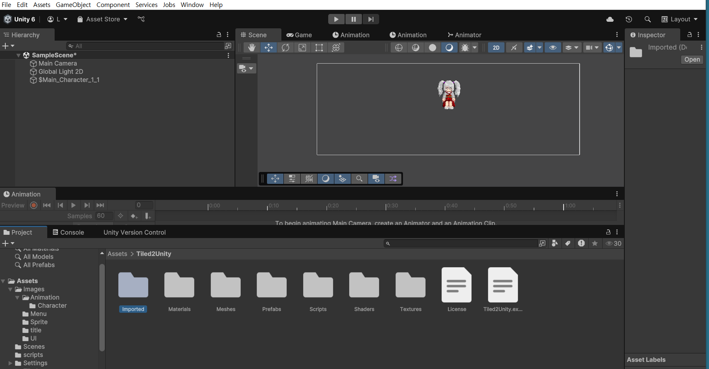Collapse the SampleScene expander arrow
The height and width of the screenshot is (369, 709).
point(18,55)
